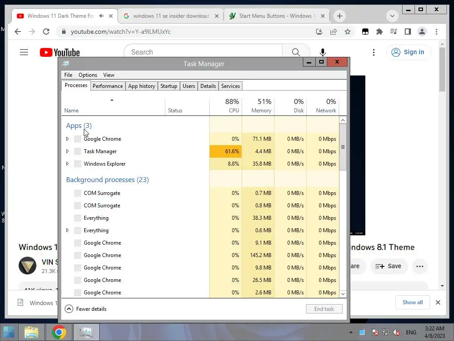Click the volume tray icon
This screenshot has height=341, width=454.
click(396, 332)
